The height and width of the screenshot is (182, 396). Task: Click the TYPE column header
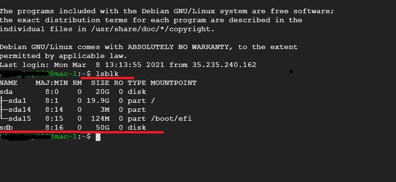click(x=137, y=83)
